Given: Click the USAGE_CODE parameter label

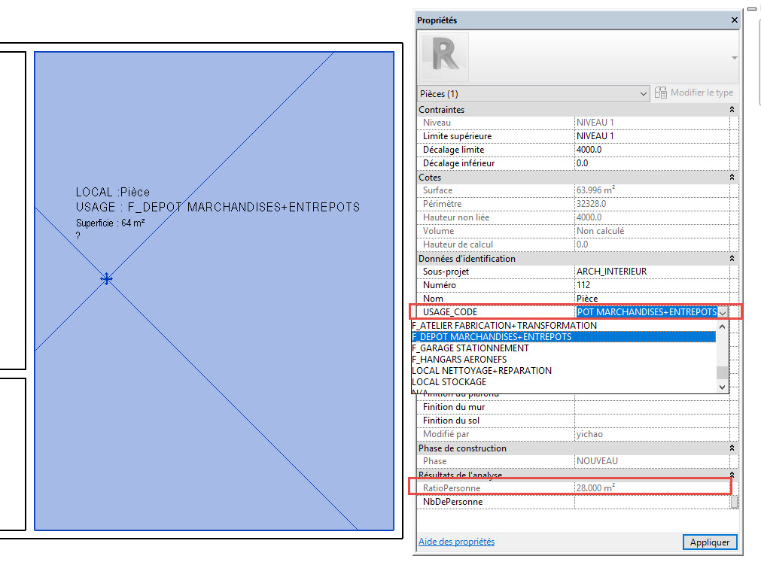Looking at the screenshot, I should [450, 312].
